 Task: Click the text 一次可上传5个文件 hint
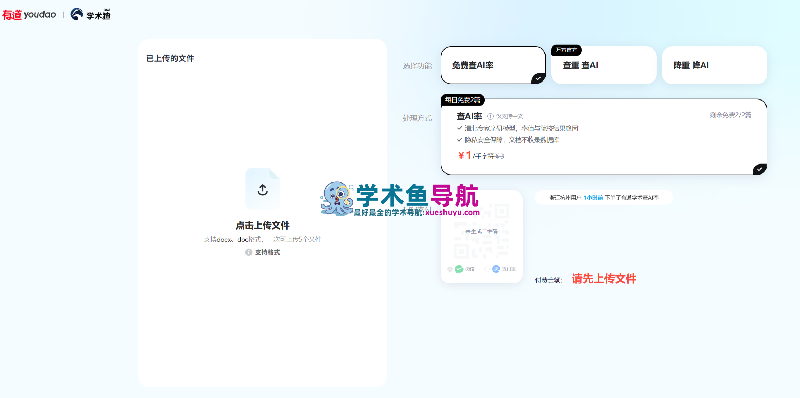point(294,239)
